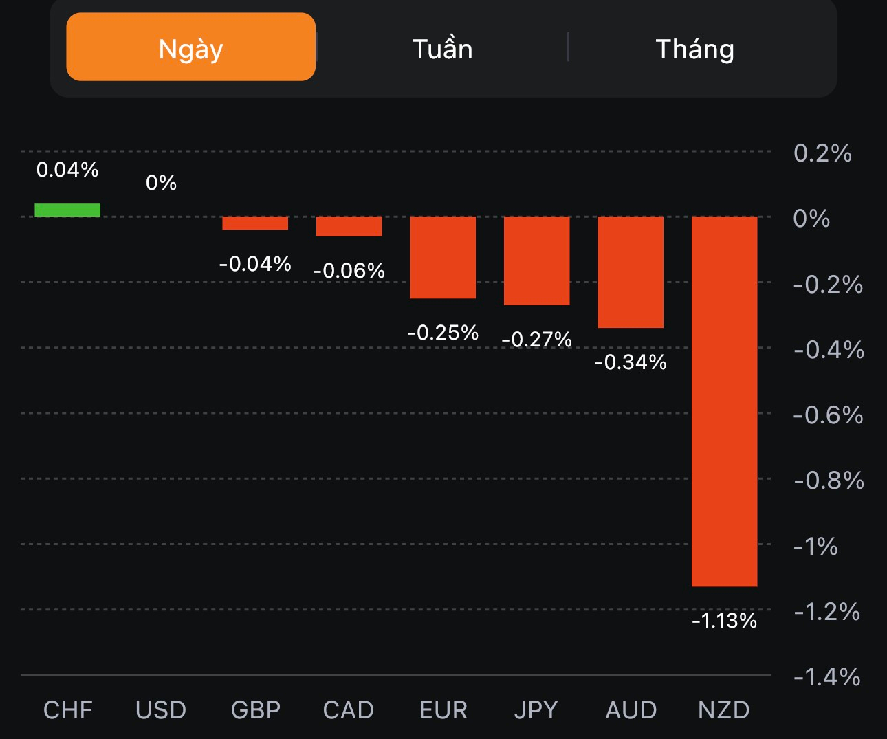Tap the NZD axis label
887x739 pixels.
coord(724,709)
